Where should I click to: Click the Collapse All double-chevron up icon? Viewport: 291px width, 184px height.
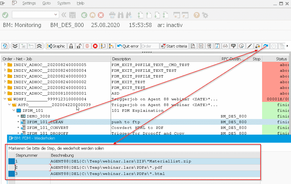point(39,46)
